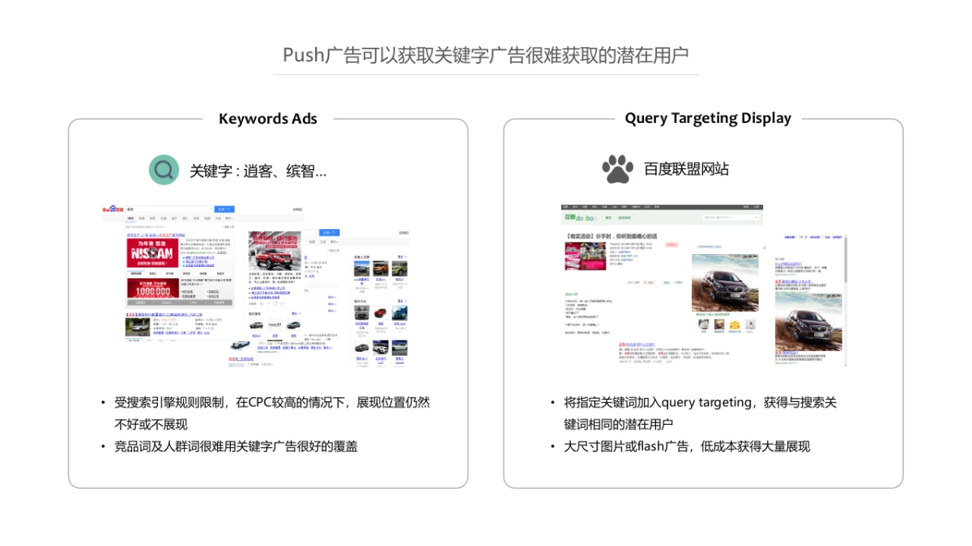Click the slide title about Push广告

coord(486,55)
